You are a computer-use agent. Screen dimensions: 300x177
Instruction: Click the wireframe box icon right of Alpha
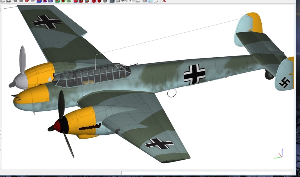[x=138, y=1]
